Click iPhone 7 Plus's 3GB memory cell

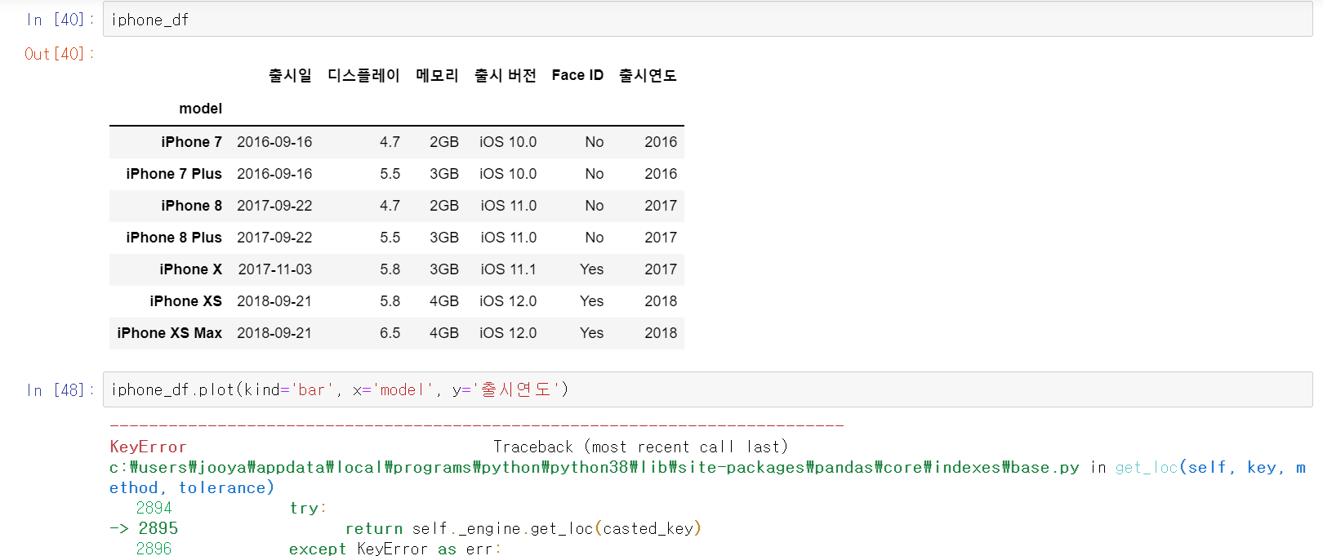[x=444, y=174]
